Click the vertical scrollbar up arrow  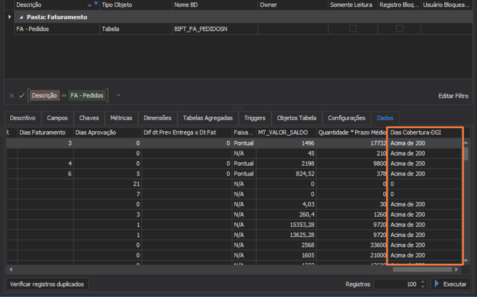tap(466, 142)
